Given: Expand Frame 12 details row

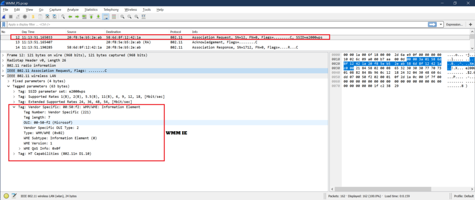Looking at the screenshot, I should click(4, 55).
